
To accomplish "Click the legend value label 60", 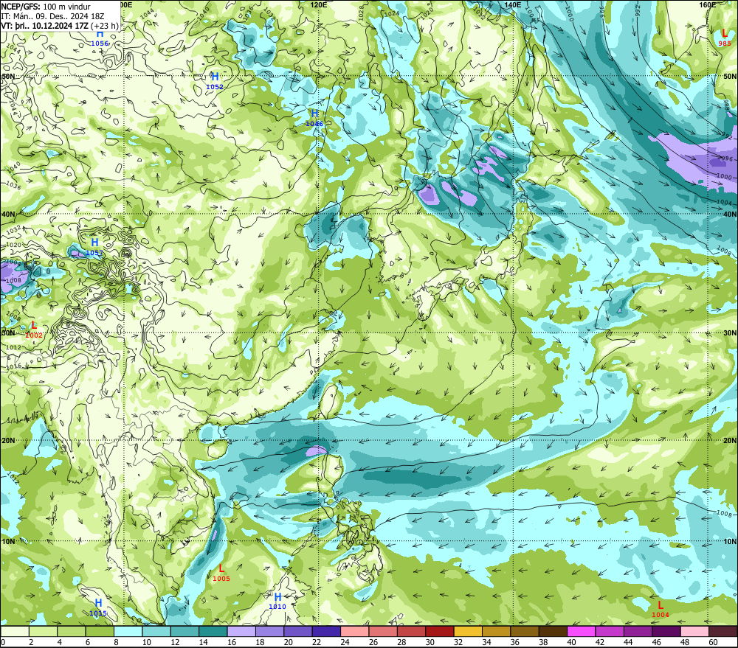I will [x=713, y=642].
